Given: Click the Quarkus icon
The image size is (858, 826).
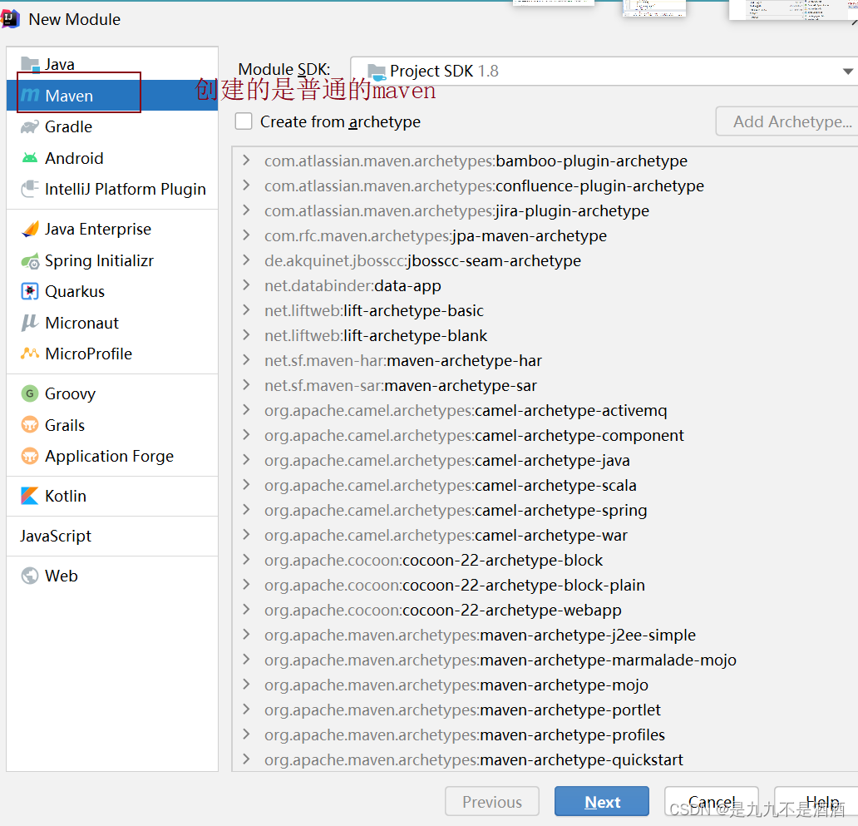Looking at the screenshot, I should point(30,291).
